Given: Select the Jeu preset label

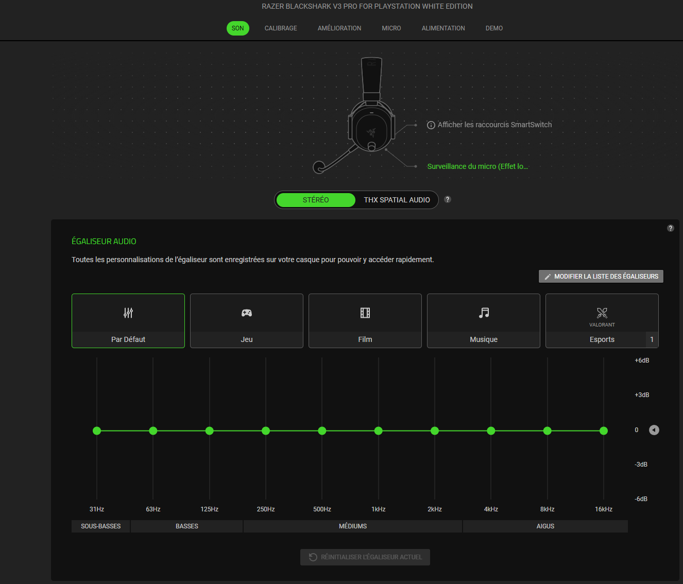Looking at the screenshot, I should [x=247, y=339].
